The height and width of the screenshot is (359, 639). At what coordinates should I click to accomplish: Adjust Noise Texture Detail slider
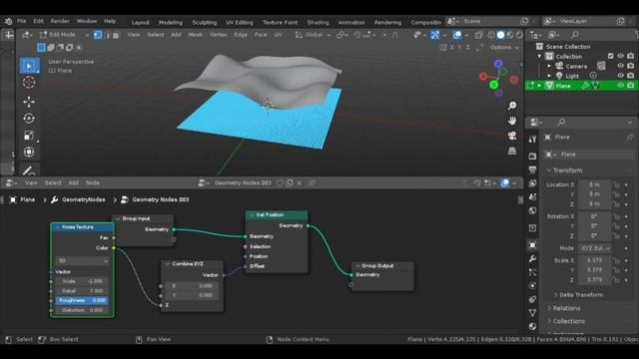pos(82,291)
